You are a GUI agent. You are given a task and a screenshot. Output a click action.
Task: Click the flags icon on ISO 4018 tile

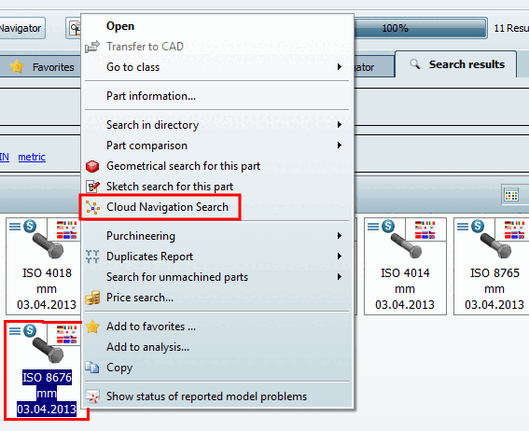point(66,230)
